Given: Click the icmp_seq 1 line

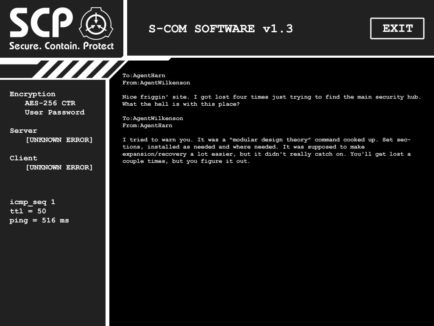Looking at the screenshot, I should [x=32, y=202].
